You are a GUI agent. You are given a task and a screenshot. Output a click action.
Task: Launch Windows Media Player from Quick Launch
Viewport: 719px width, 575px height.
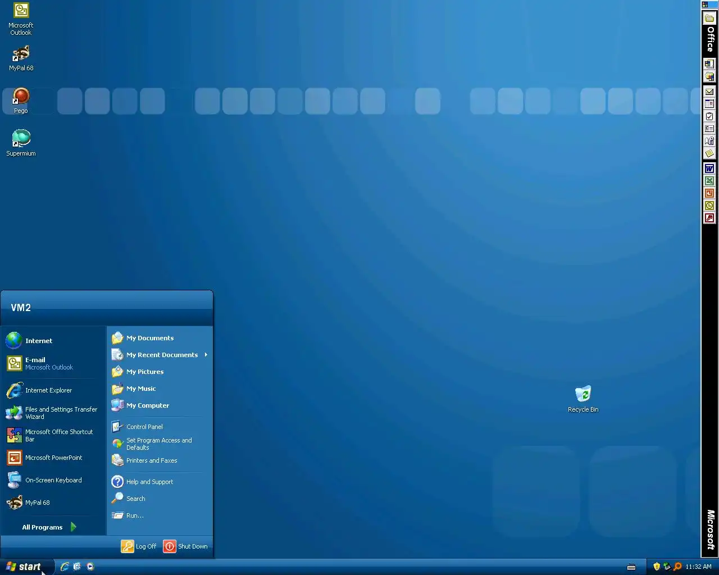90,567
